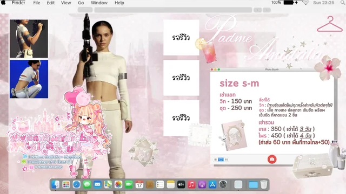Open the Help menu
Image resolution: width=346 pixels, height=194 pixels.
(x=119, y=3)
